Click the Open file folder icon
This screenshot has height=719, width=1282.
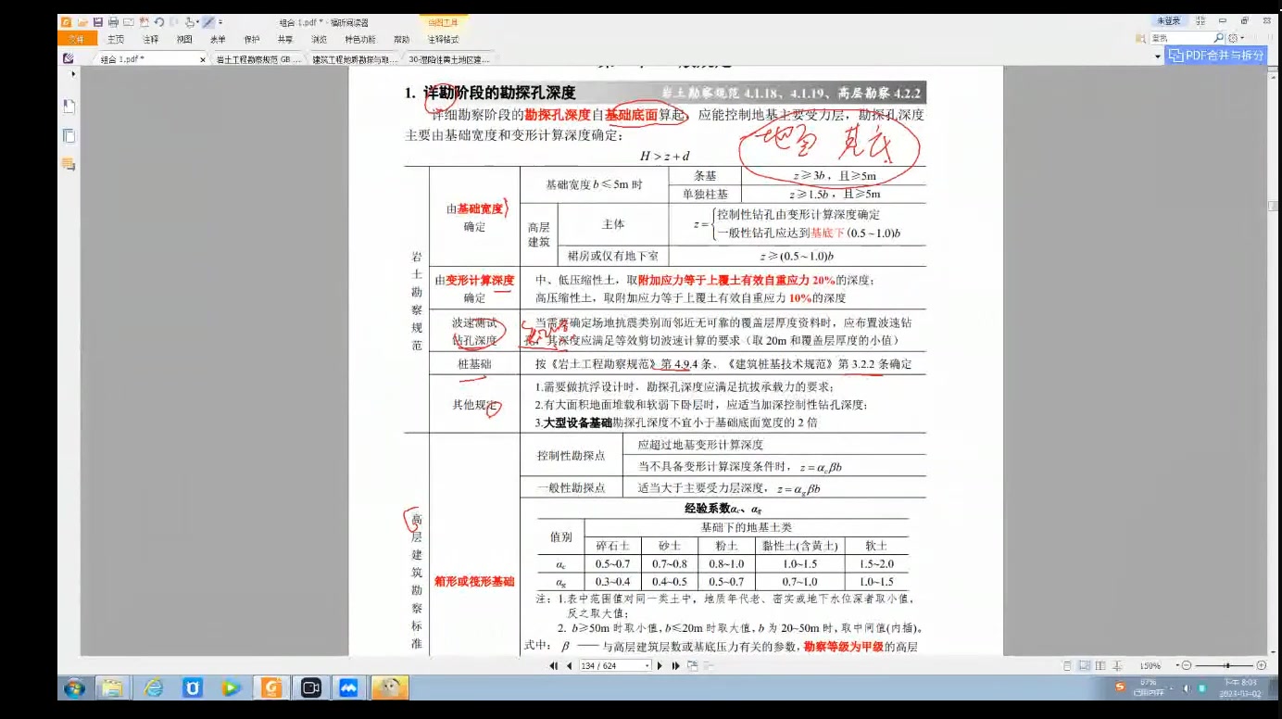(x=82, y=21)
